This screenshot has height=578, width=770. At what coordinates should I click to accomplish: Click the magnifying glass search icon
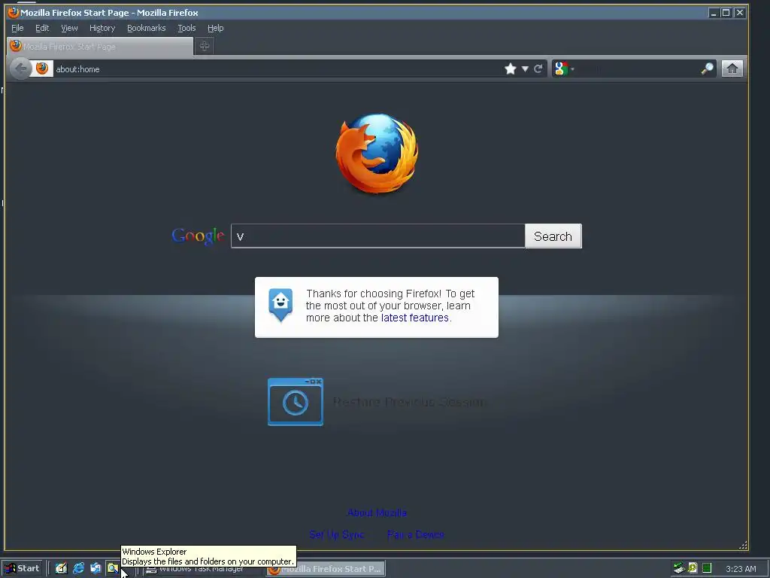707,68
